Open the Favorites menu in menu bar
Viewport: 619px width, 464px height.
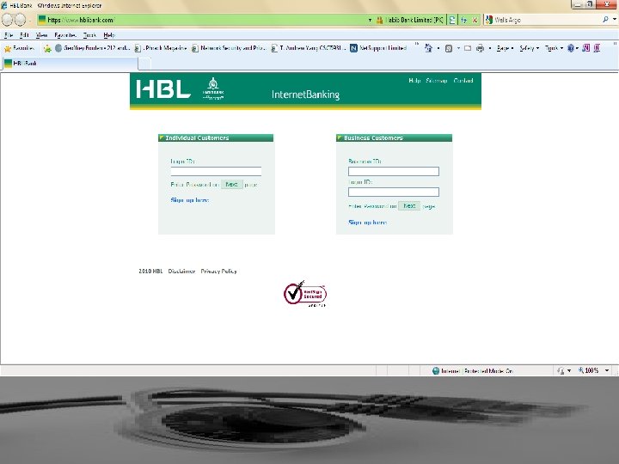(x=65, y=35)
